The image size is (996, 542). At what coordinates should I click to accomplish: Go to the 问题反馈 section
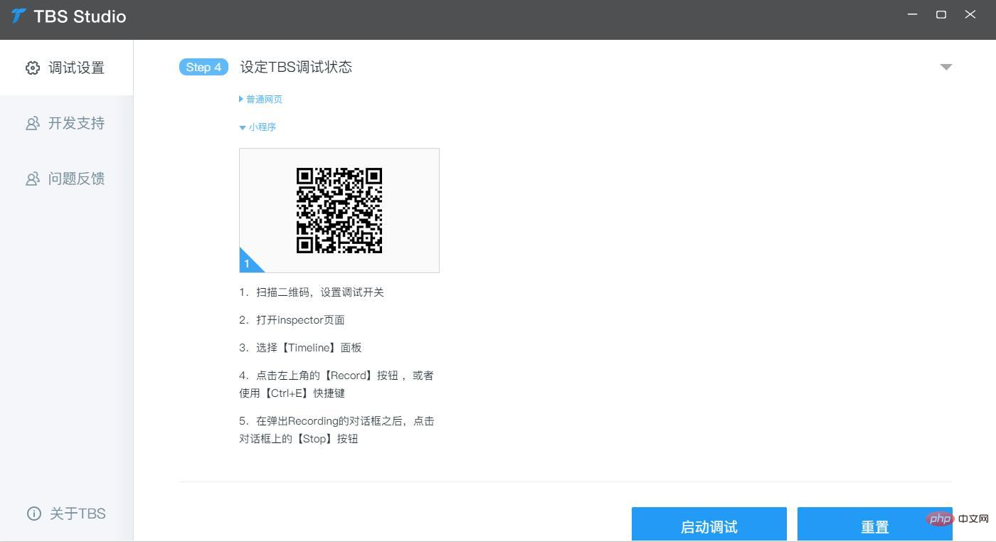click(x=66, y=179)
